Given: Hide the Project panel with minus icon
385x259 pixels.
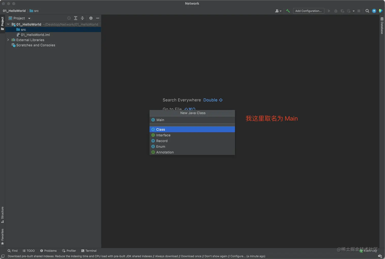Looking at the screenshot, I should coord(98,18).
